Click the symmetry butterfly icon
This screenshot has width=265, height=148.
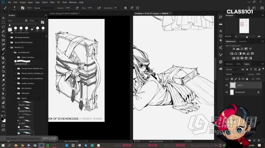coord(137,8)
